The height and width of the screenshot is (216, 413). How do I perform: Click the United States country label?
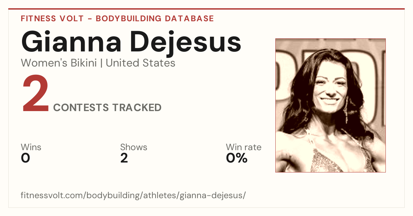[x=140, y=63]
